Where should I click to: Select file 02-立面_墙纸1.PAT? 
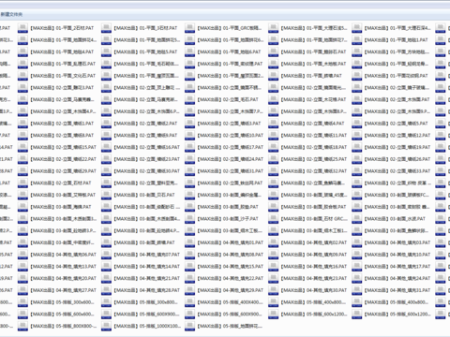point(62,124)
